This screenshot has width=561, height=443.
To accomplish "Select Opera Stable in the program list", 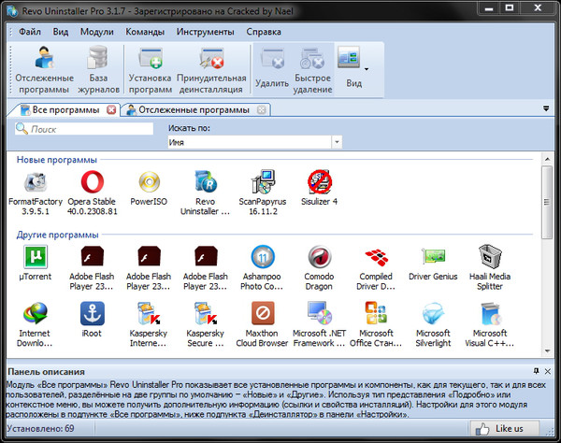I will point(92,181).
